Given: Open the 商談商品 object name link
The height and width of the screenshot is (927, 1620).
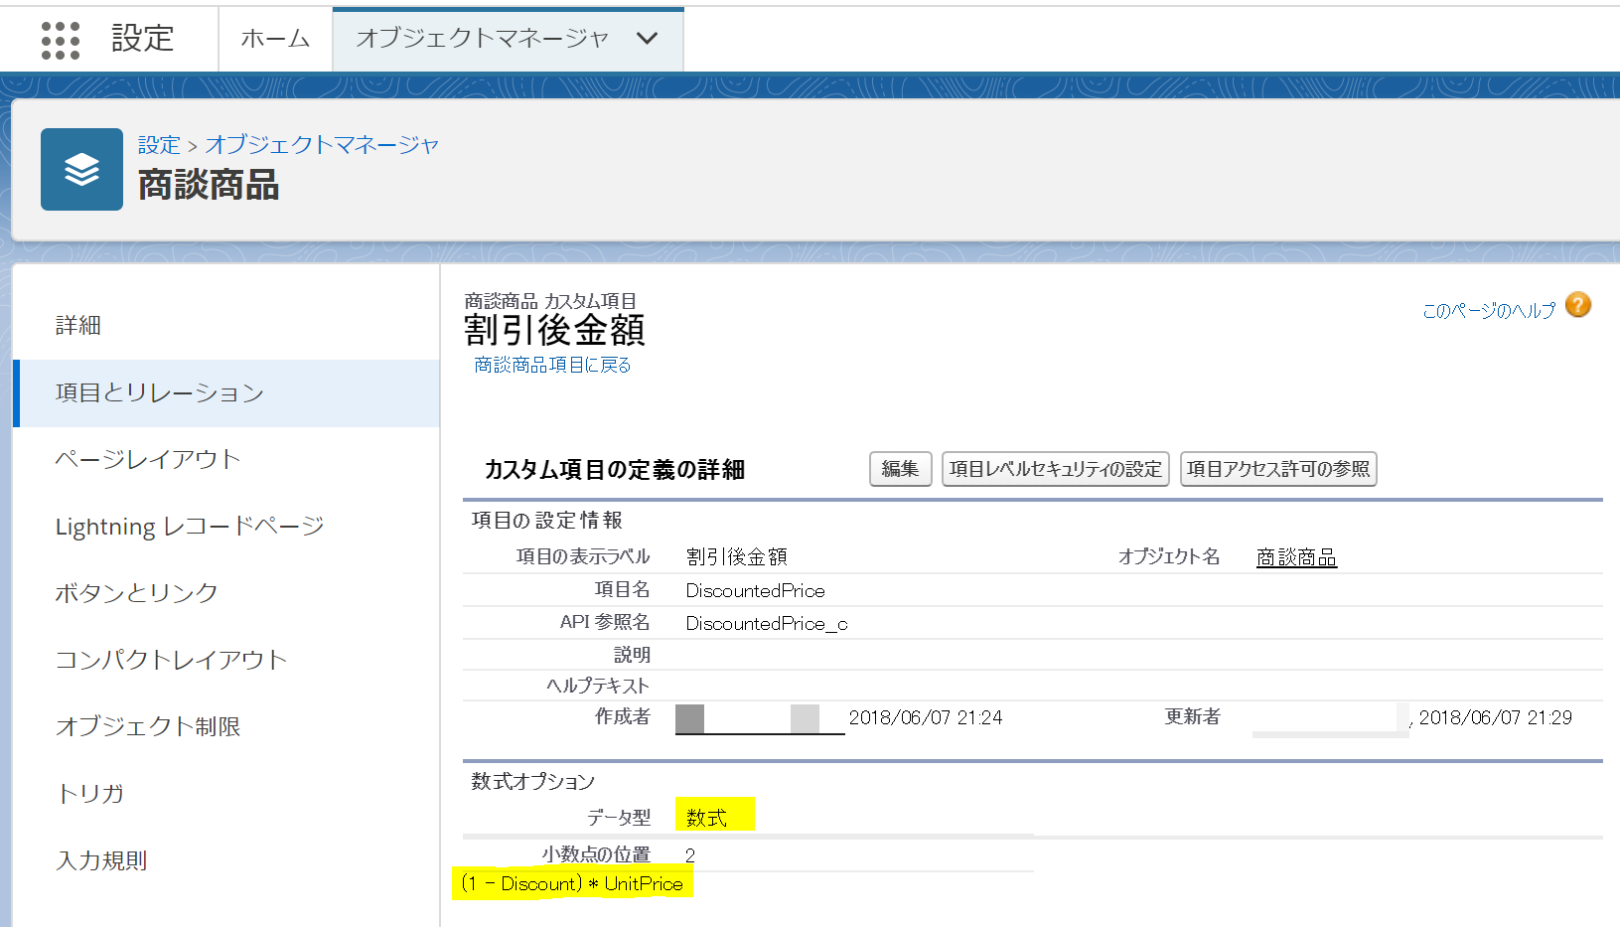Looking at the screenshot, I should pyautogui.click(x=1295, y=556).
